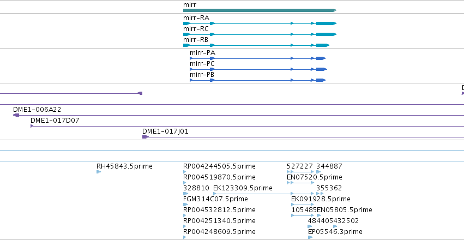Click the mirr-PB protein label
Image resolution: width=464 pixels, height=240 pixels.
(x=202, y=75)
